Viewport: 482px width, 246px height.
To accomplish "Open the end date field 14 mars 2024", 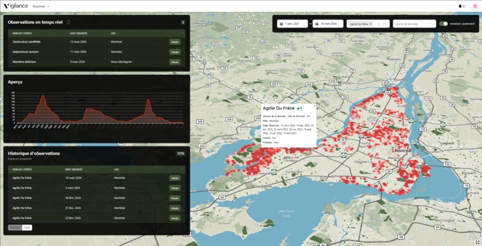I will [x=328, y=24].
